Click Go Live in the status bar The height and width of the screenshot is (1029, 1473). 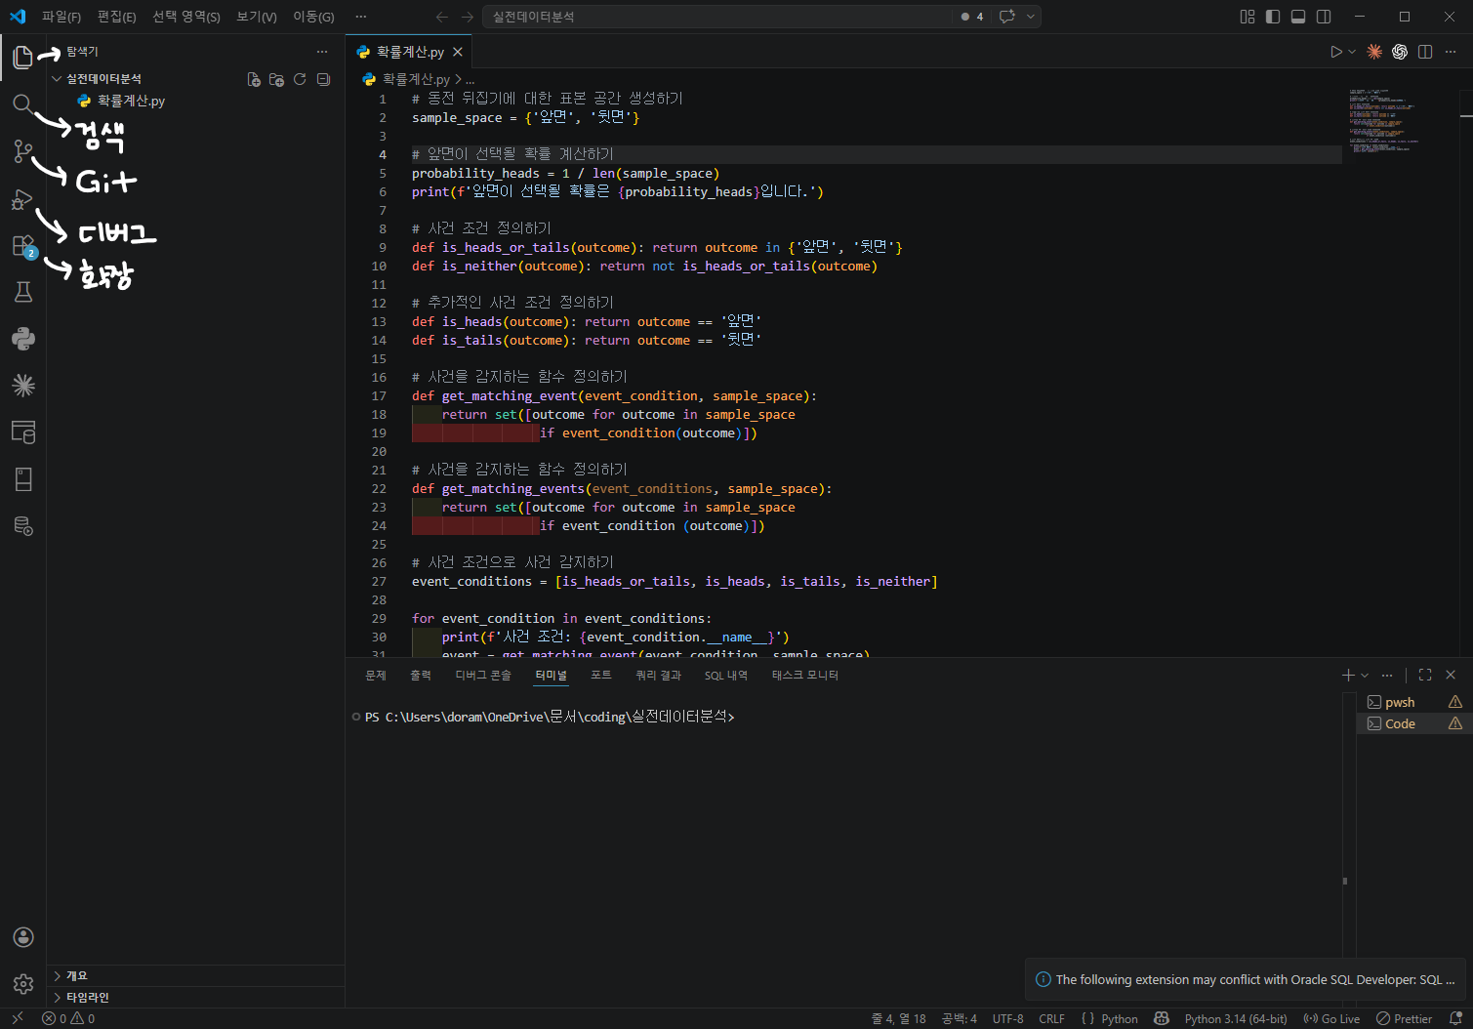[x=1331, y=1018]
